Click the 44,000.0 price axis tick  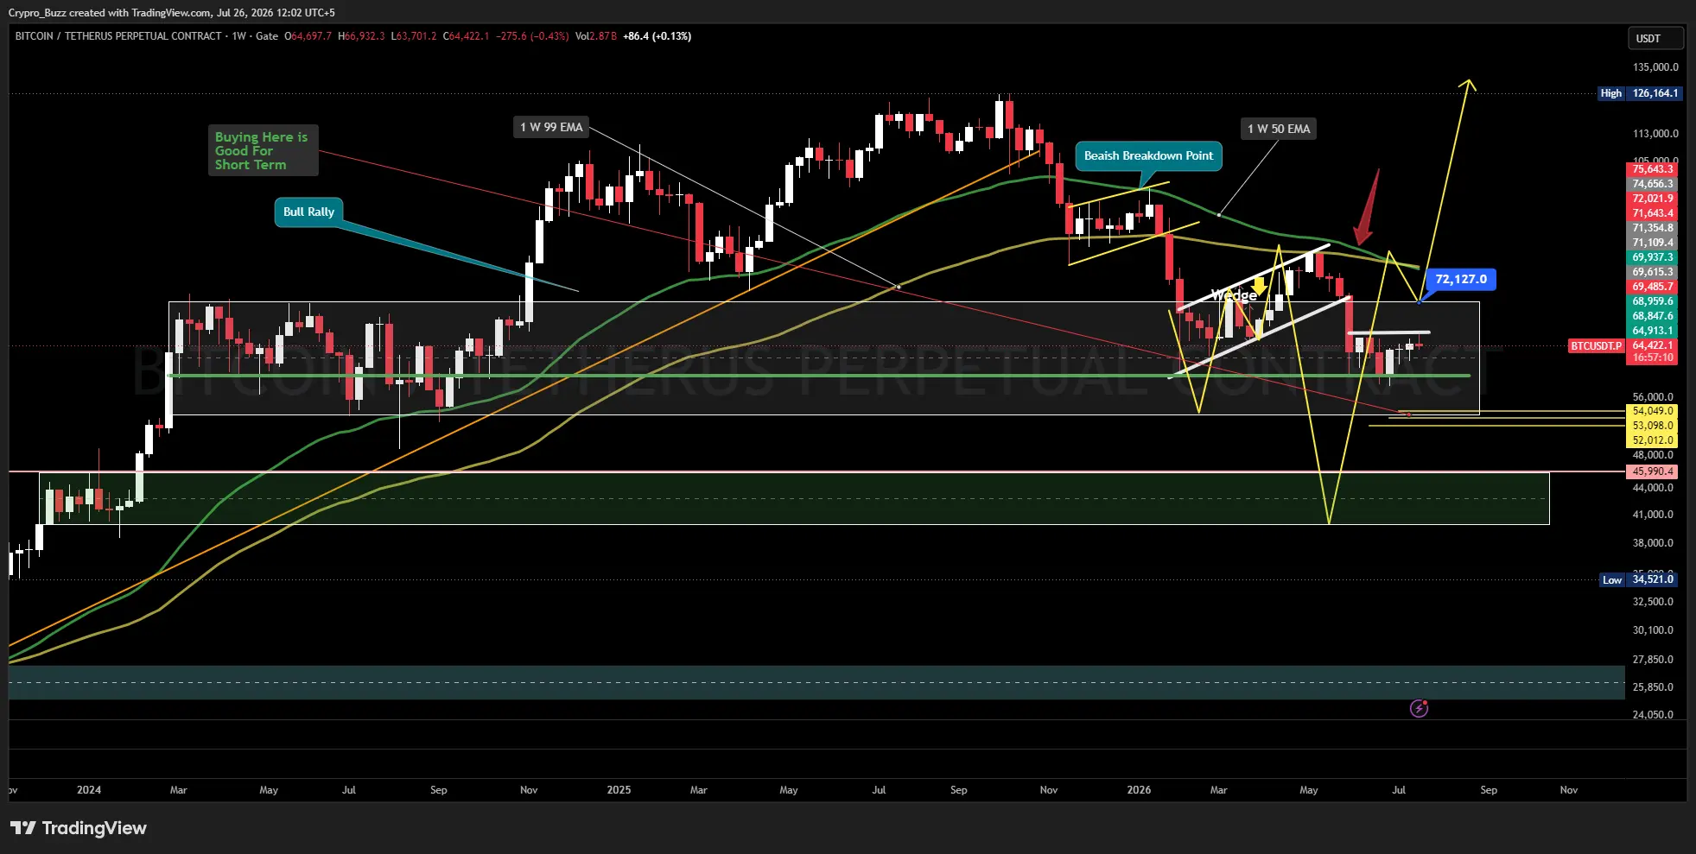point(1653,488)
